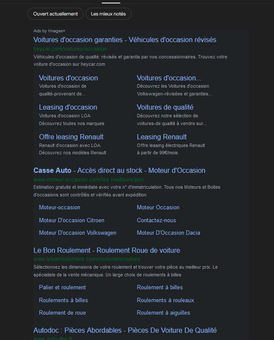Screen dimensions: 274x340
Task: Open the "Leasing d'occasion" sitelink
Action: pyautogui.click(x=68, y=107)
